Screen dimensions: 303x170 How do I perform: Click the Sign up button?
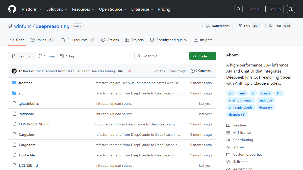click(x=274, y=9)
